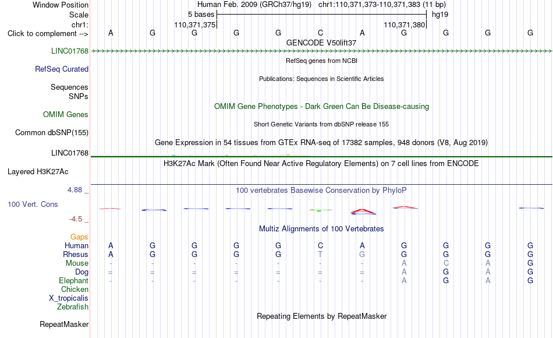The width and height of the screenshot is (553, 338).
Task: Select the Mouse species label
Action: [x=77, y=263]
